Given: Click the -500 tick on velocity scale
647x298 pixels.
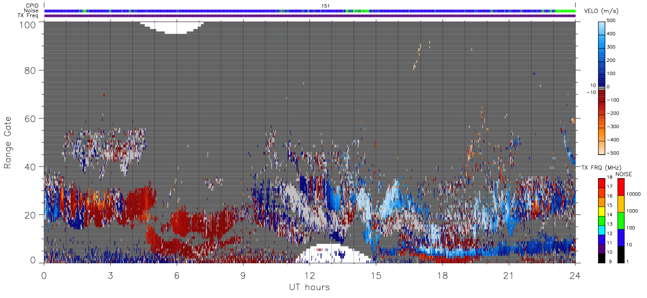Looking at the screenshot, I should click(x=613, y=153).
